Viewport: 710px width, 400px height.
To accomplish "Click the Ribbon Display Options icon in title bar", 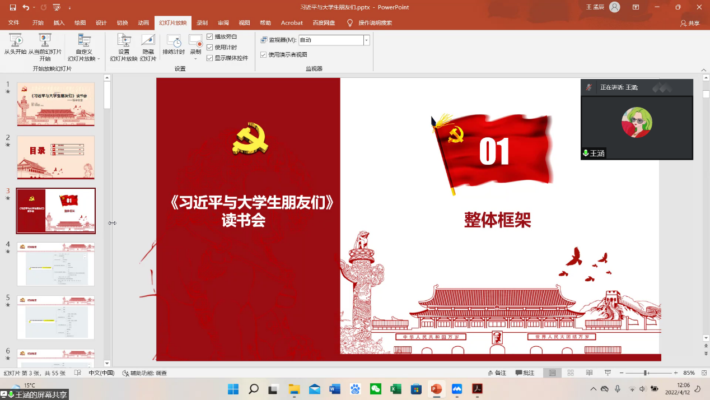I will click(x=636, y=7).
